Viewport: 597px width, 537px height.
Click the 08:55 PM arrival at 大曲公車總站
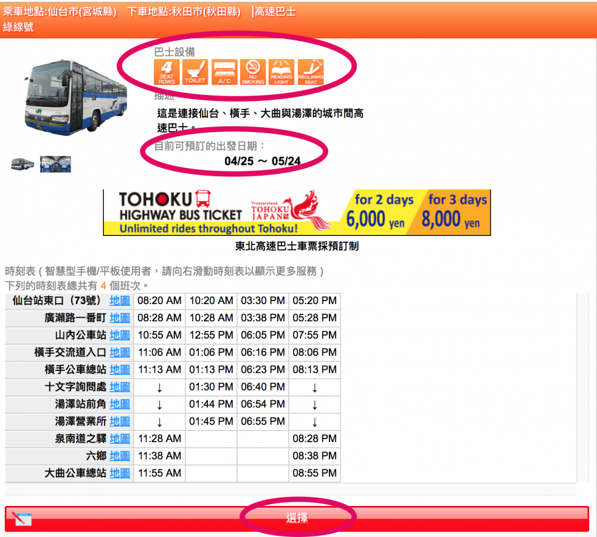315,474
